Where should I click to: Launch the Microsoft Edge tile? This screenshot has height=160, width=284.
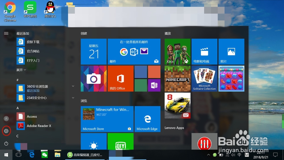pyautogui.click(x=147, y=119)
